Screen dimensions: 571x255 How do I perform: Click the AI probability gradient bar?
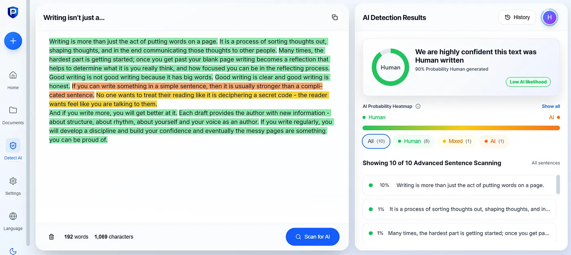461,128
